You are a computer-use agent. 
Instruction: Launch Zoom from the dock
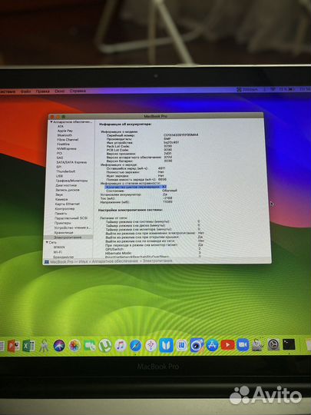[243, 345]
